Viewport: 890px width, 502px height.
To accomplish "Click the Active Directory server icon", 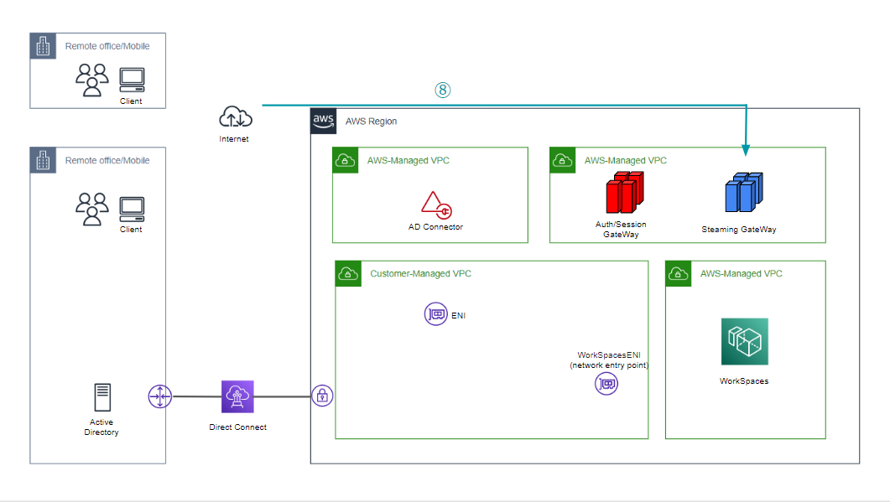I will point(102,397).
